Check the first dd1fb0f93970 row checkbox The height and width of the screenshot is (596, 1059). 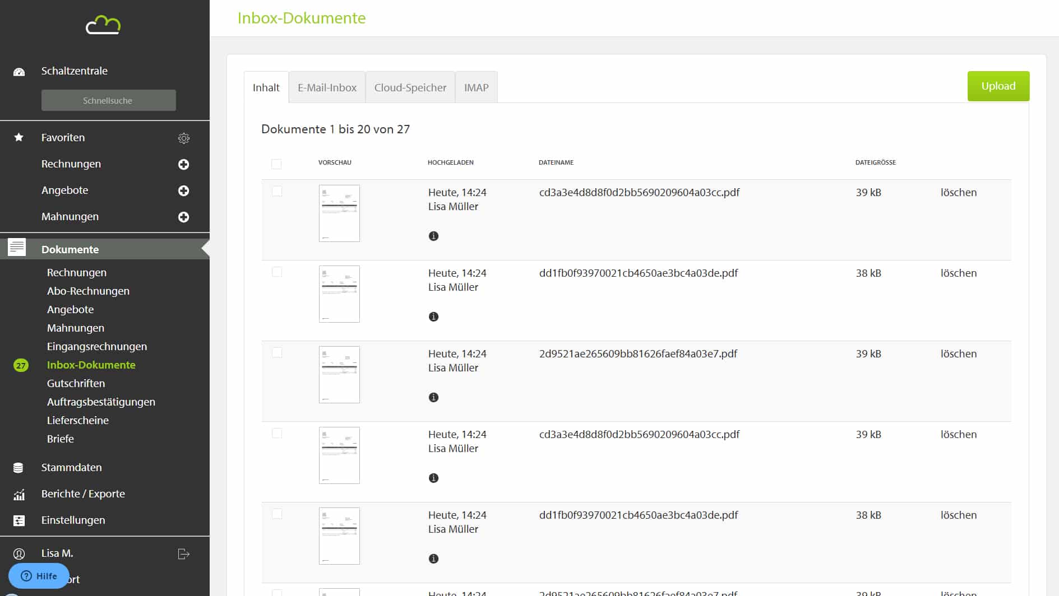277,272
